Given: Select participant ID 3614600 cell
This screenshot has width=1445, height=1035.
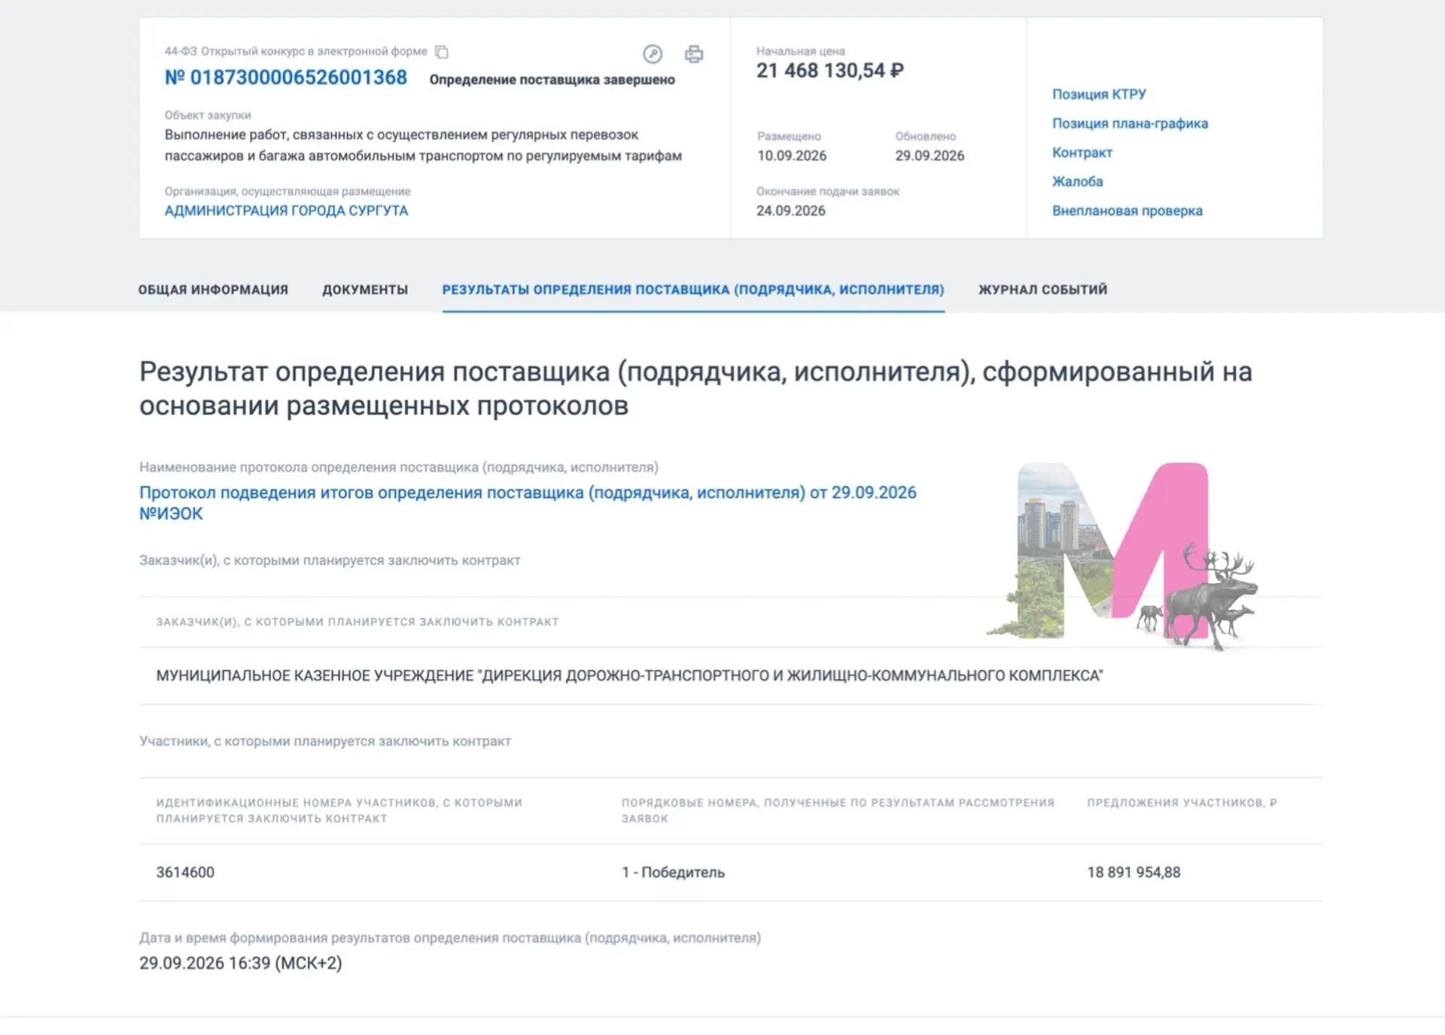Looking at the screenshot, I should pyautogui.click(x=185, y=873).
